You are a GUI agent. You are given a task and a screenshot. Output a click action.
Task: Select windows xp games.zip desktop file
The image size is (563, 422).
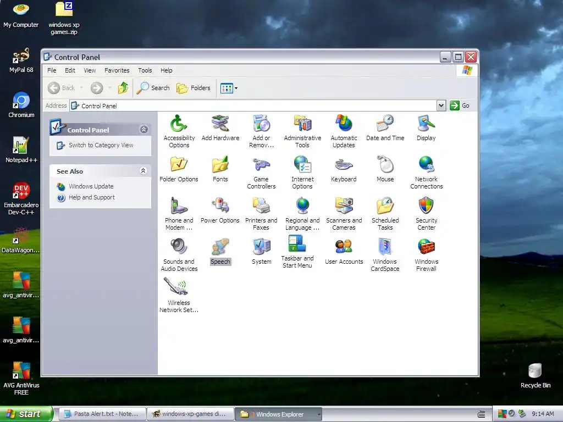tap(64, 18)
